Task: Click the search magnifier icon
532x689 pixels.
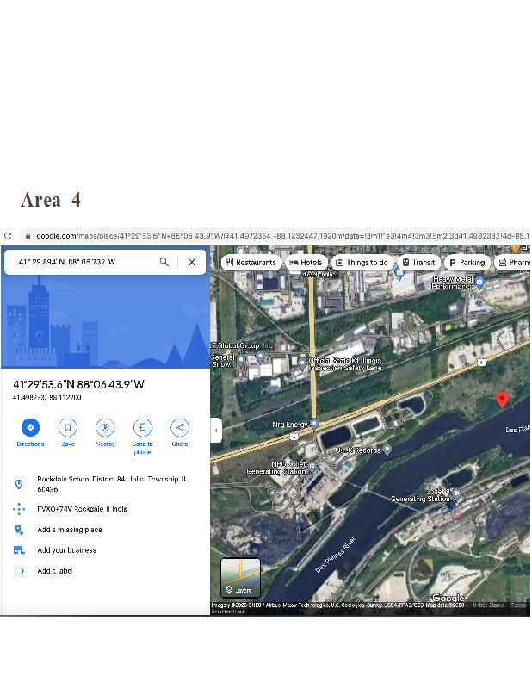Action: tap(164, 262)
